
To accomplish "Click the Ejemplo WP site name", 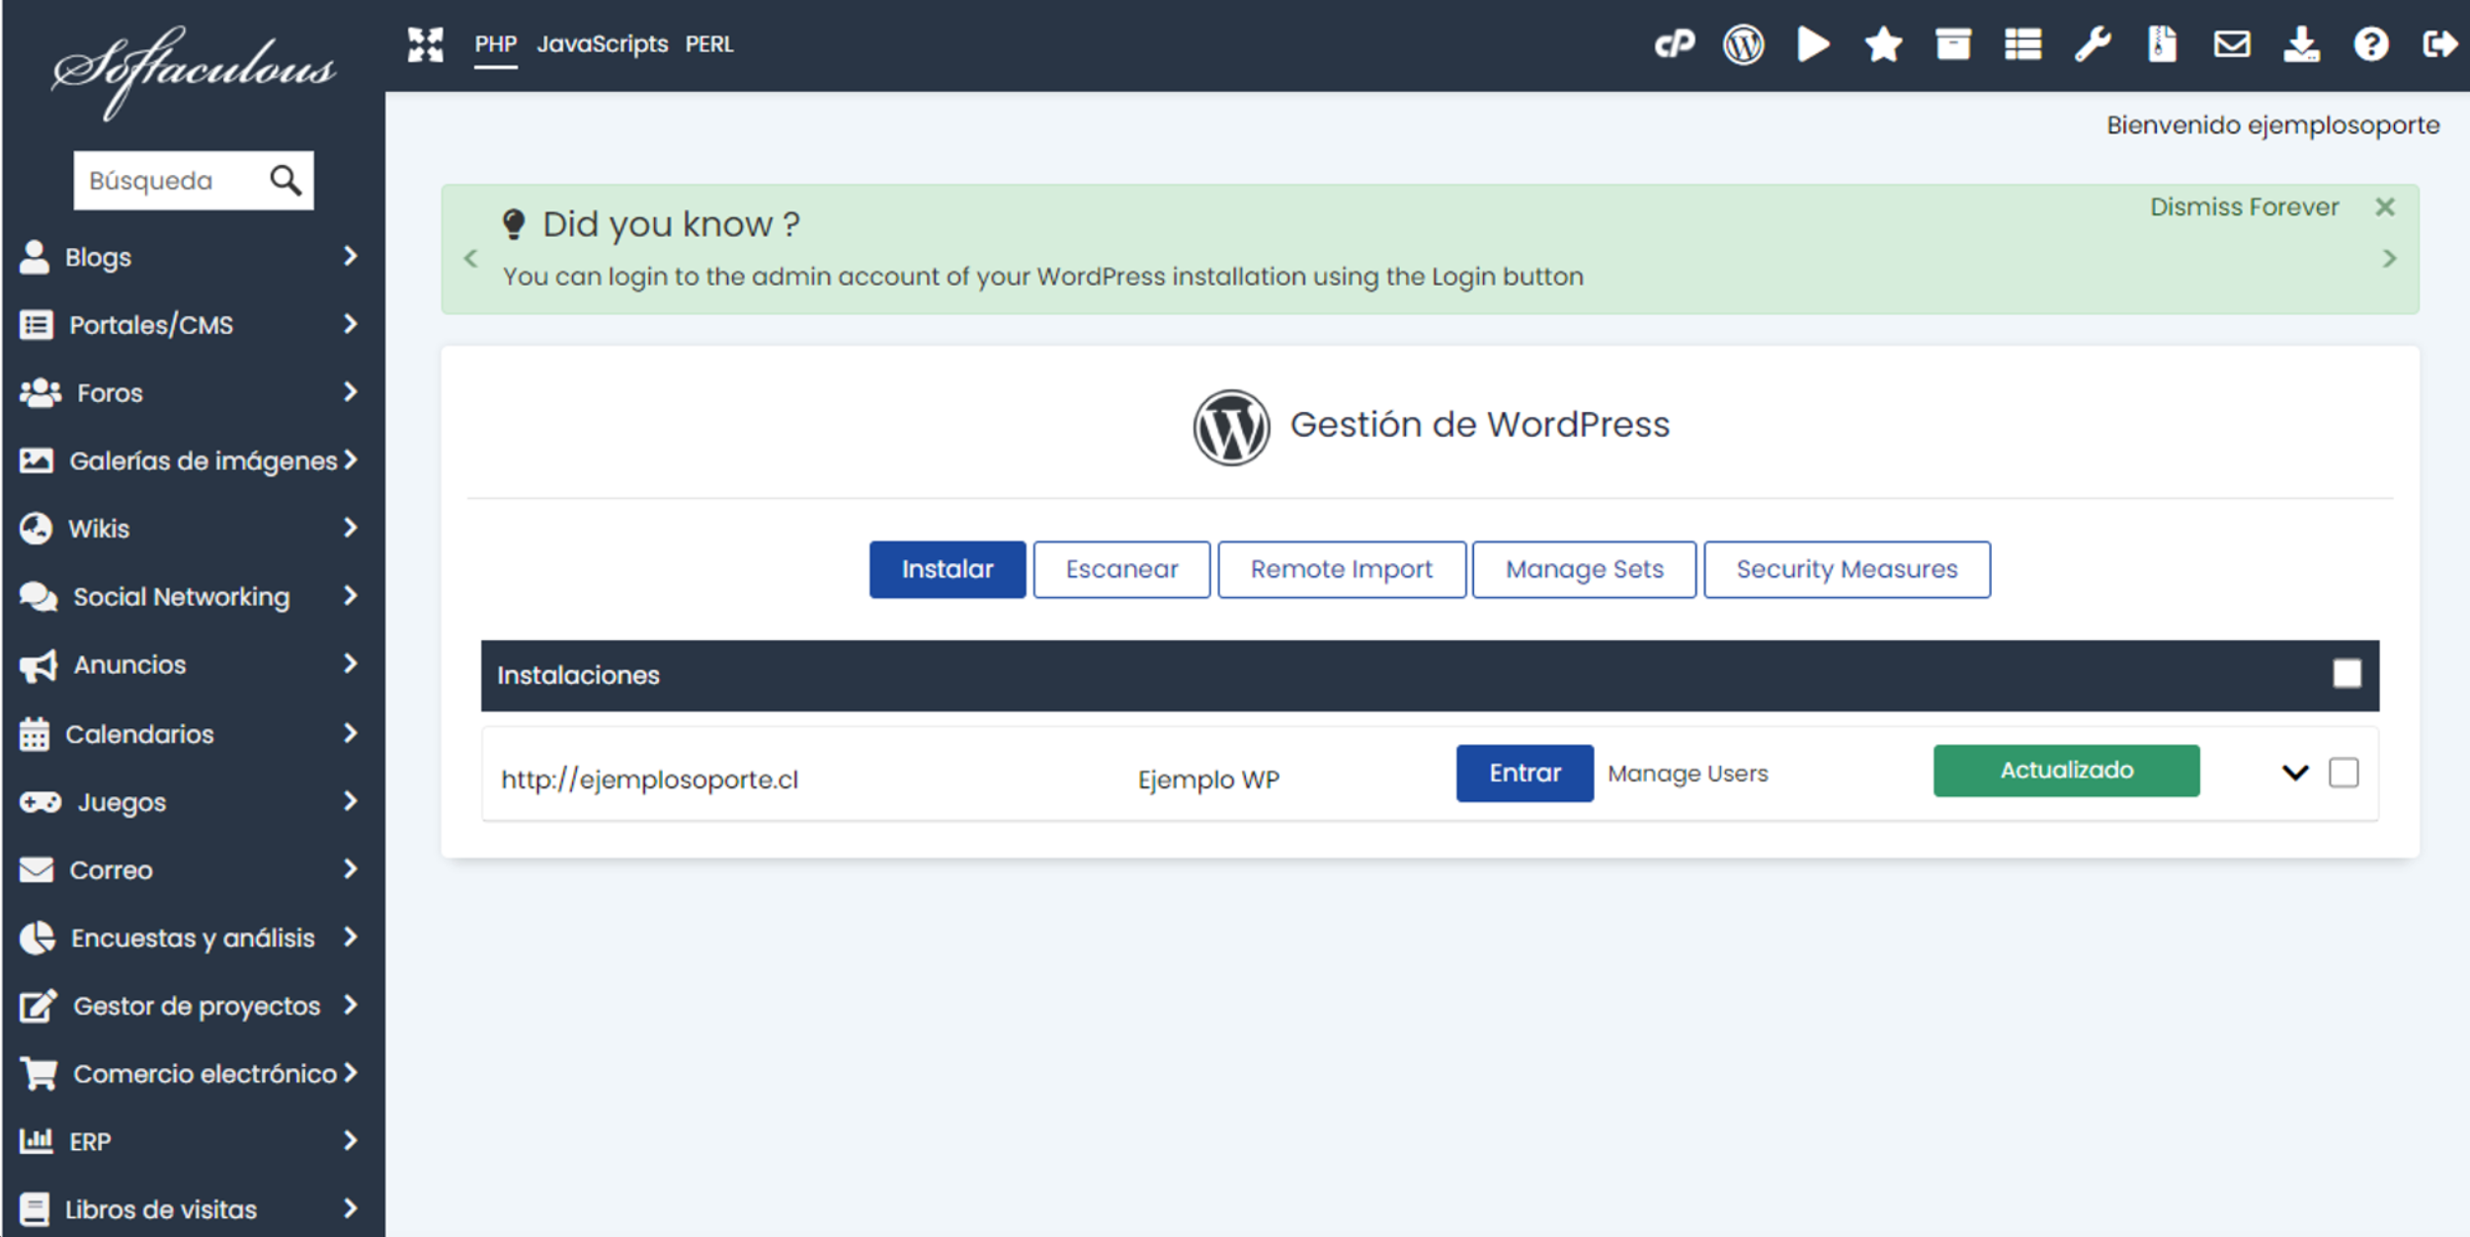I will [1208, 780].
